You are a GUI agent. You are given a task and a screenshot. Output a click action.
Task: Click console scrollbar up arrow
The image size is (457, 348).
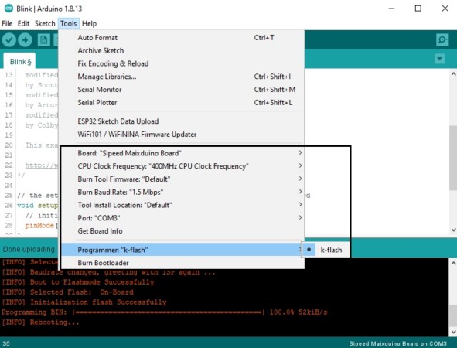click(x=453, y=263)
